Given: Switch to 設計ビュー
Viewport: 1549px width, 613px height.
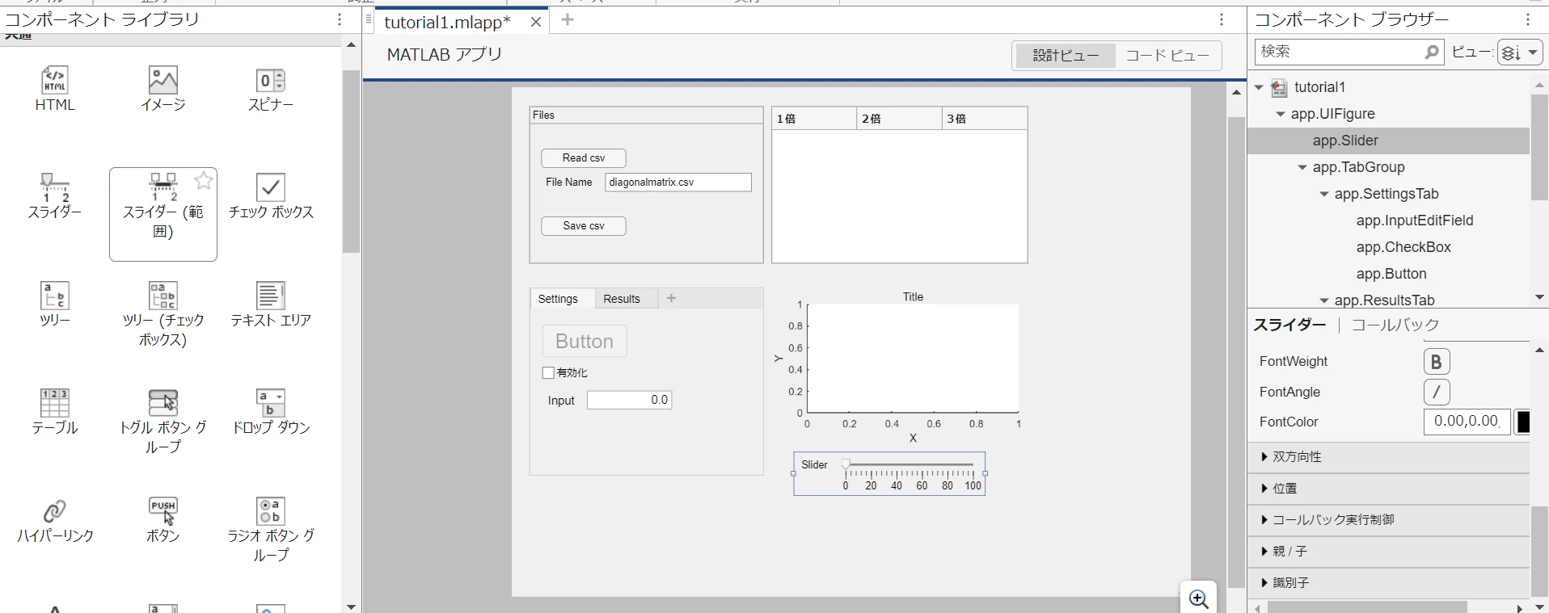Looking at the screenshot, I should [1066, 56].
